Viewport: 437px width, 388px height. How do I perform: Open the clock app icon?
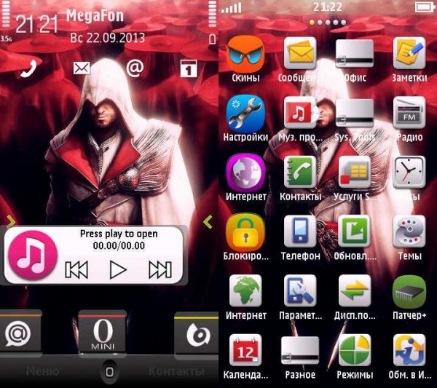[409, 172]
